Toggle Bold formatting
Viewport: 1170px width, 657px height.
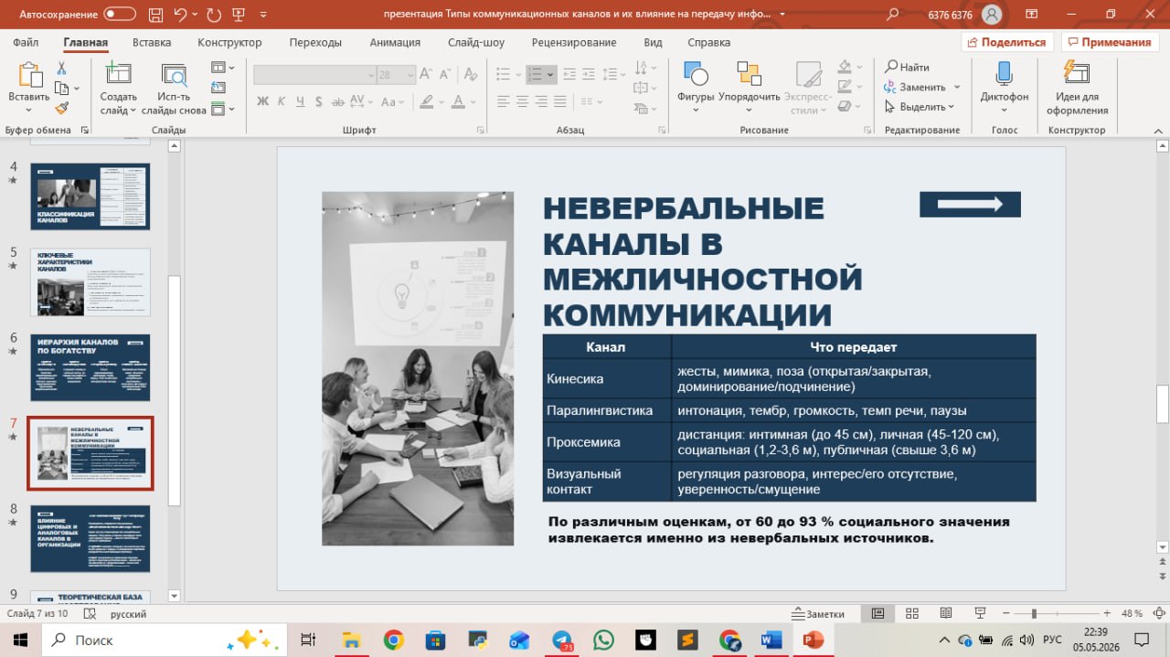coord(263,101)
